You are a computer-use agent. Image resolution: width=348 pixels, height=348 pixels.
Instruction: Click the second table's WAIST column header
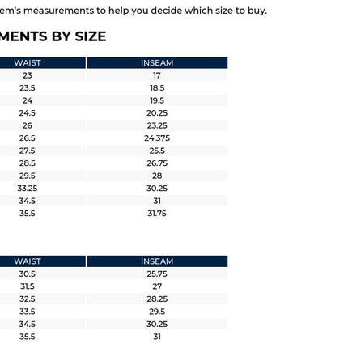tap(43, 261)
